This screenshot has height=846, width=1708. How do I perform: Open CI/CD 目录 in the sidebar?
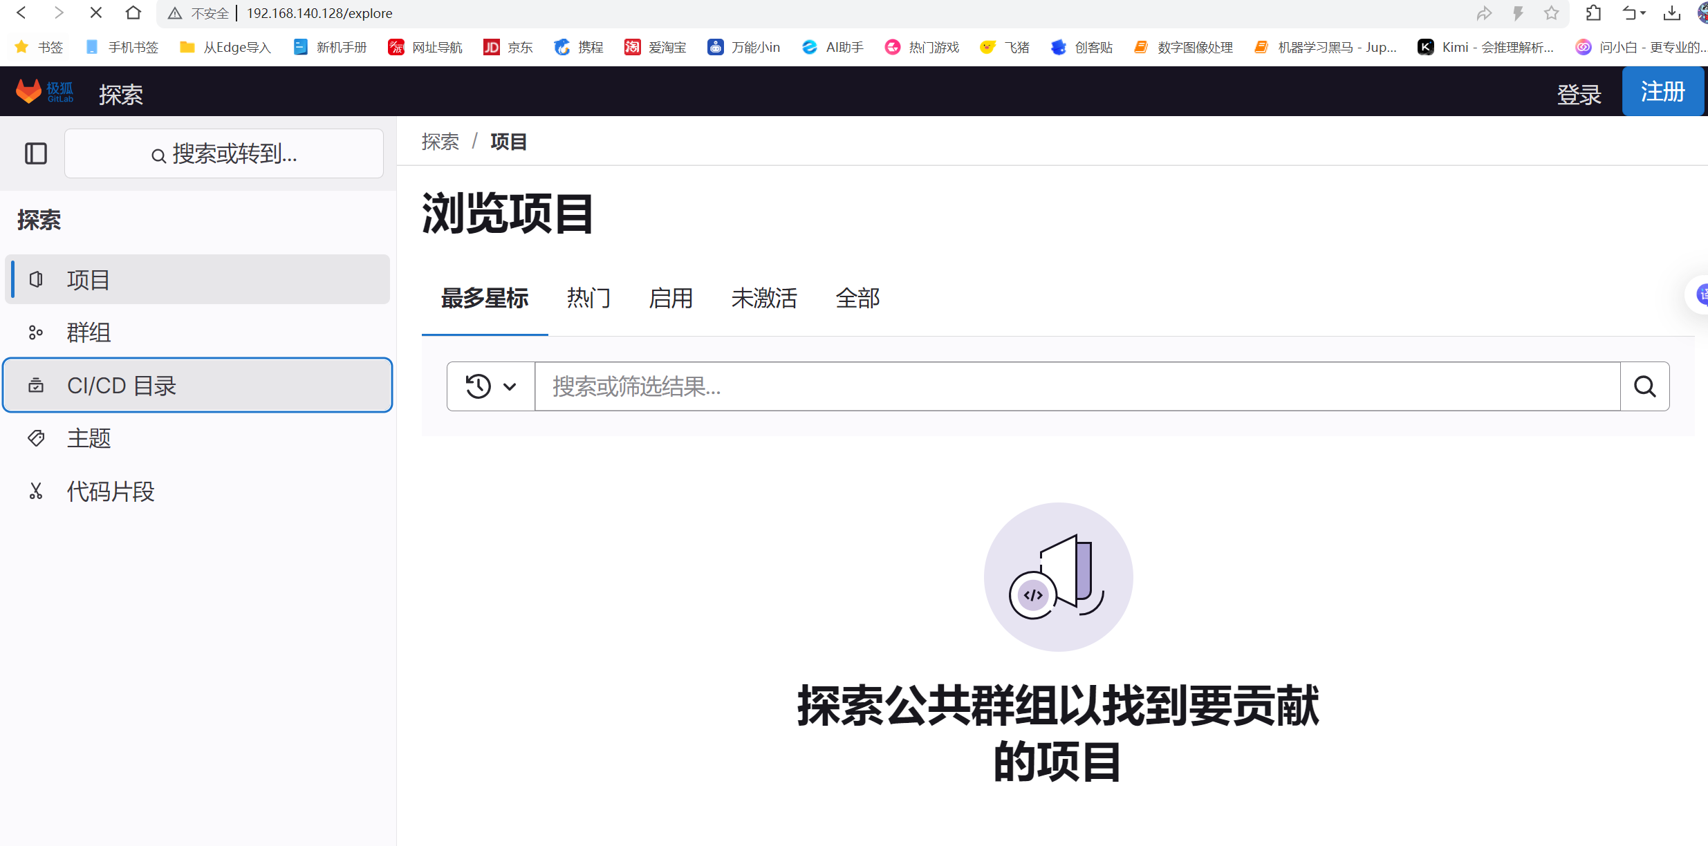(x=198, y=385)
